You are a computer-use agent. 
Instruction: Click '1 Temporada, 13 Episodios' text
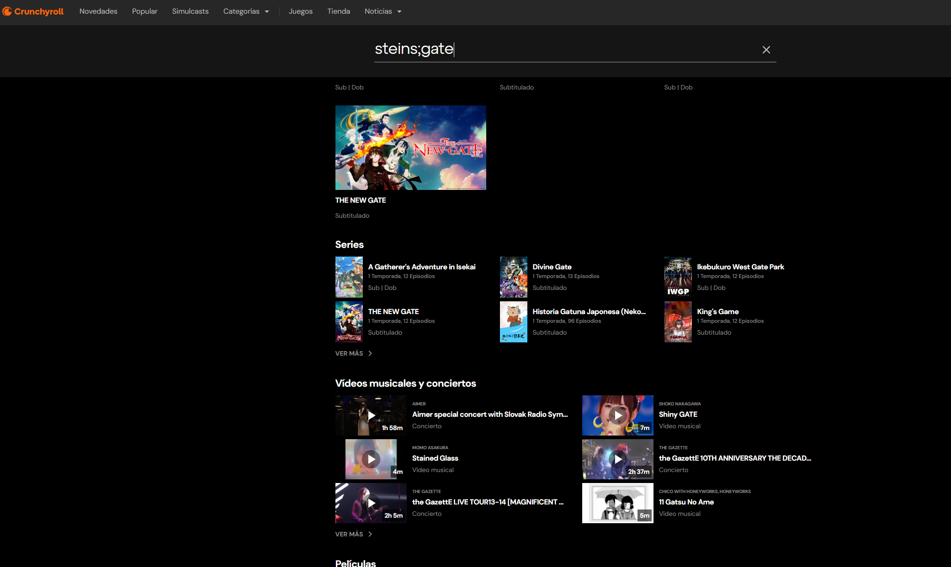pos(566,277)
